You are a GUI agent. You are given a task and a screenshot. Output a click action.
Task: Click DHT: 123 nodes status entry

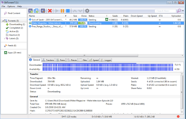pos(69,117)
